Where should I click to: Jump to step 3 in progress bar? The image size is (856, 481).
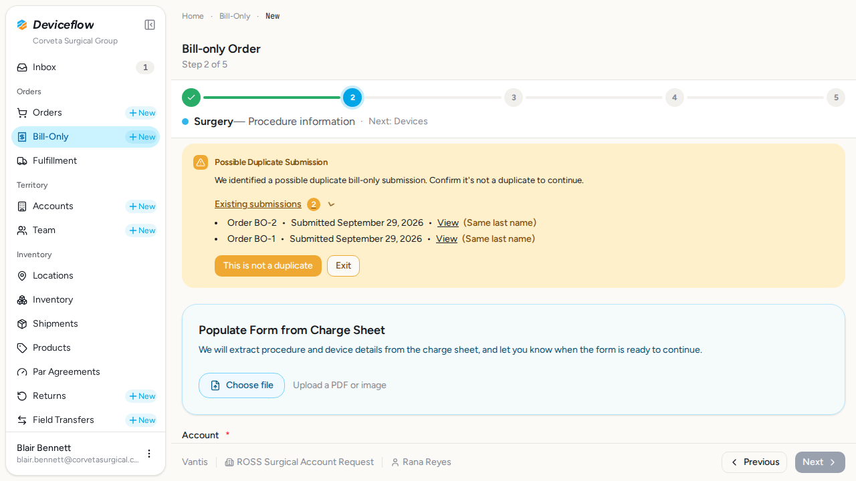(514, 98)
